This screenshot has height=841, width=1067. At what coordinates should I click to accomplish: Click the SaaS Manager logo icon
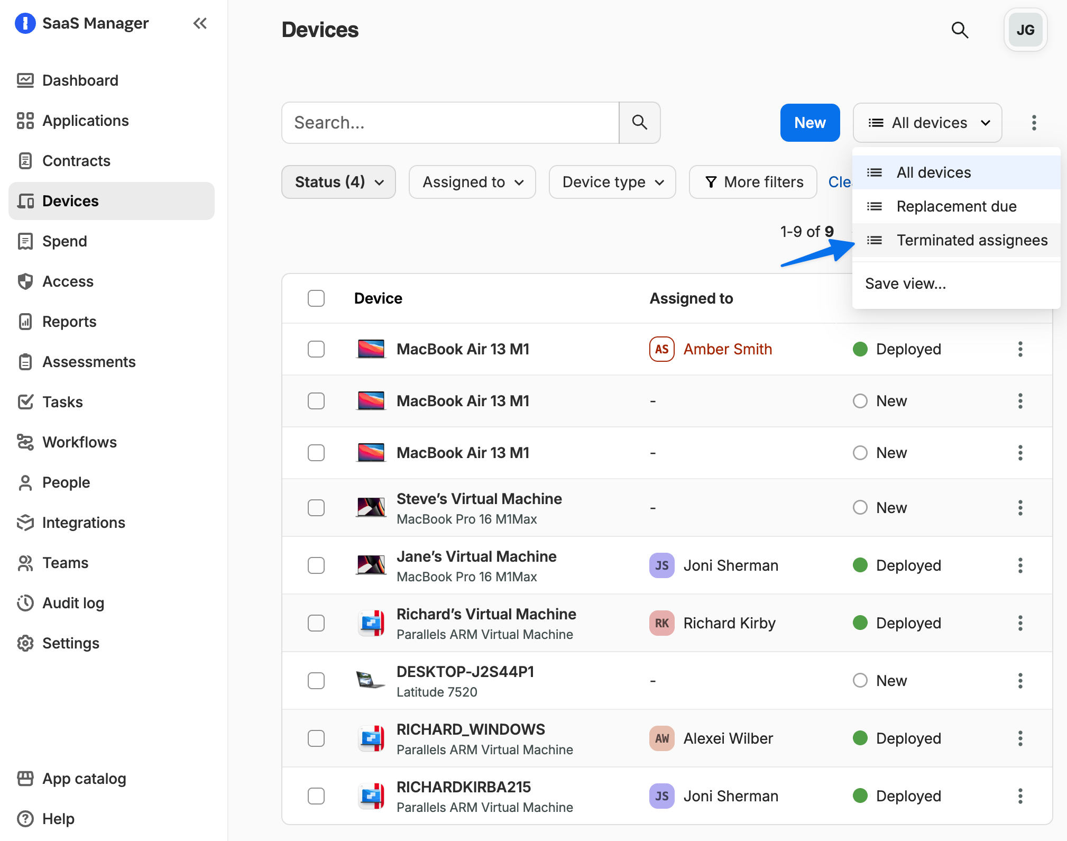coord(25,23)
